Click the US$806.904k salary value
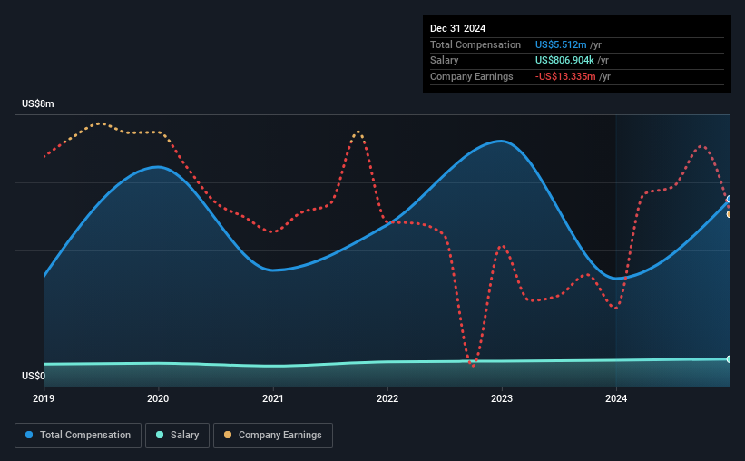The width and height of the screenshot is (745, 461). [x=564, y=61]
